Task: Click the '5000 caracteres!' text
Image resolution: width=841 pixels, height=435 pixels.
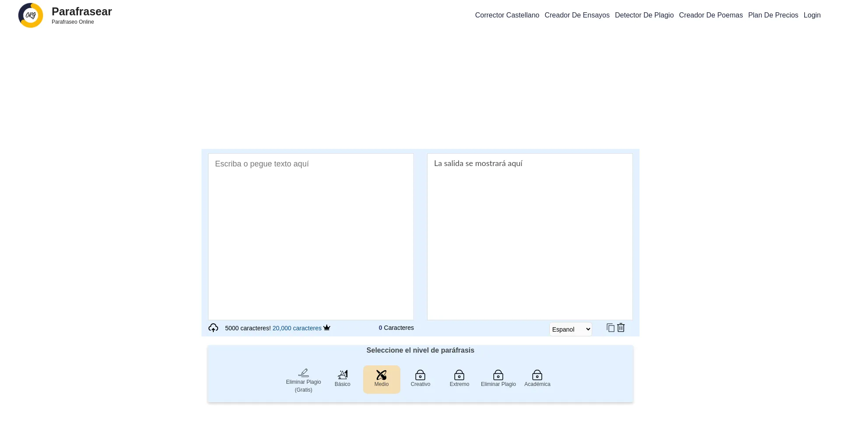Action: 248,328
